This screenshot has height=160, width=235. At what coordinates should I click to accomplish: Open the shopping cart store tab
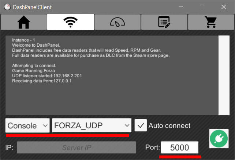click(x=211, y=22)
